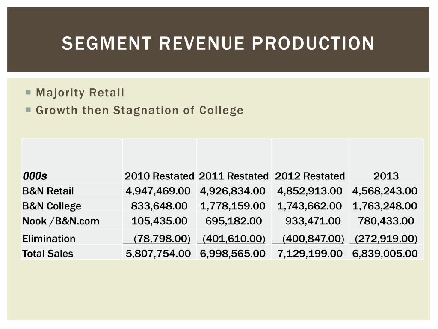Click the B&N College value 1,743,662.00

(310, 206)
